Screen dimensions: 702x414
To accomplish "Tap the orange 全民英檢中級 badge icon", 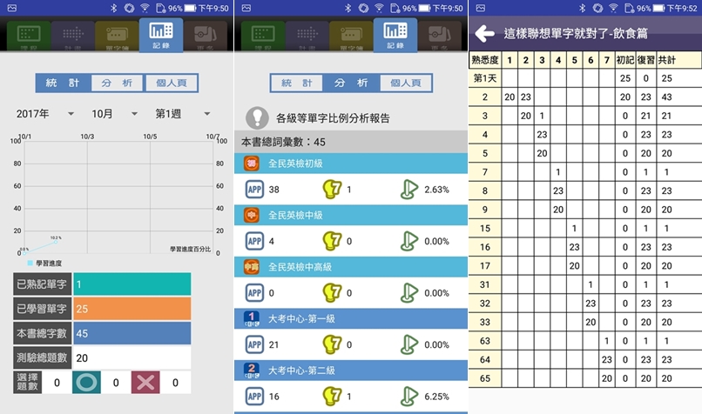I will [x=252, y=215].
